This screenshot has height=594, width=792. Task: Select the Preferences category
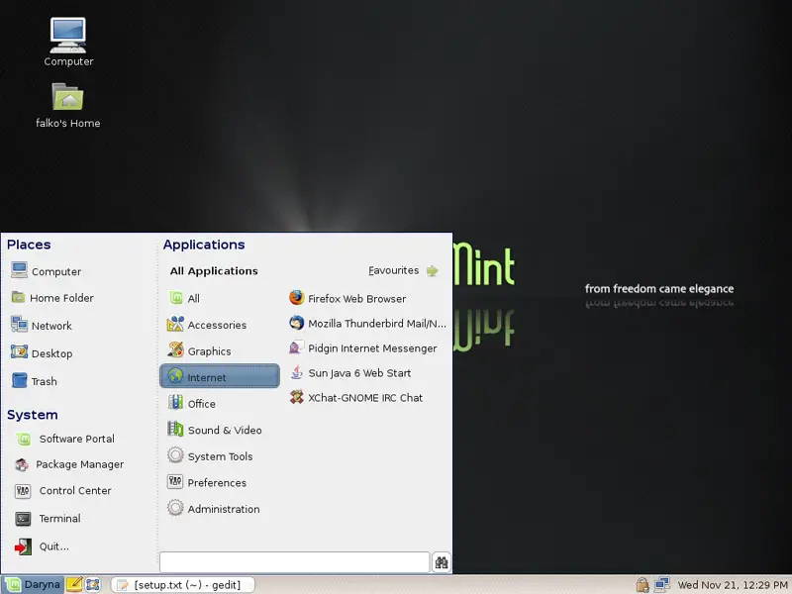click(220, 482)
